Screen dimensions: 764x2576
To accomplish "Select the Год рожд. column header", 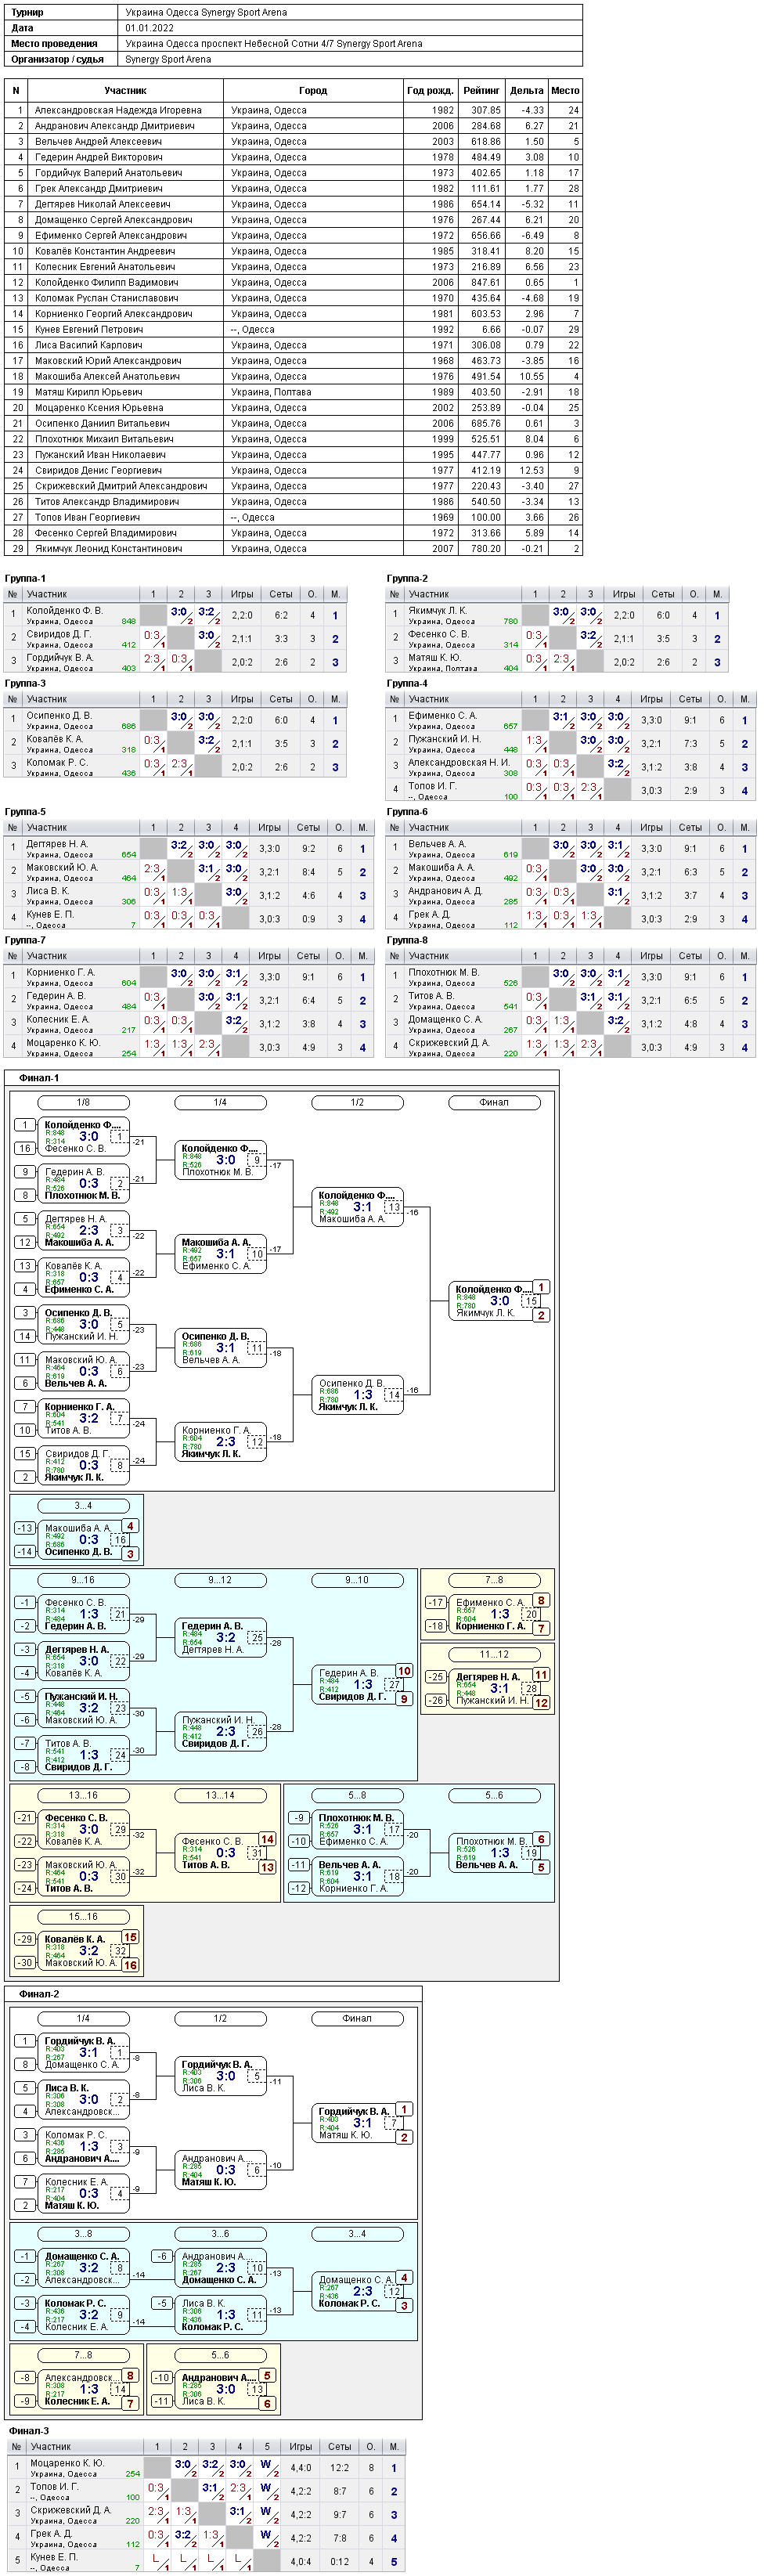I will pyautogui.click(x=430, y=90).
